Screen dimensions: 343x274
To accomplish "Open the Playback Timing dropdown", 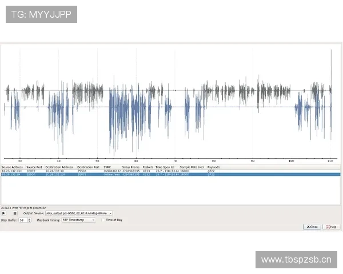I will (78, 220).
